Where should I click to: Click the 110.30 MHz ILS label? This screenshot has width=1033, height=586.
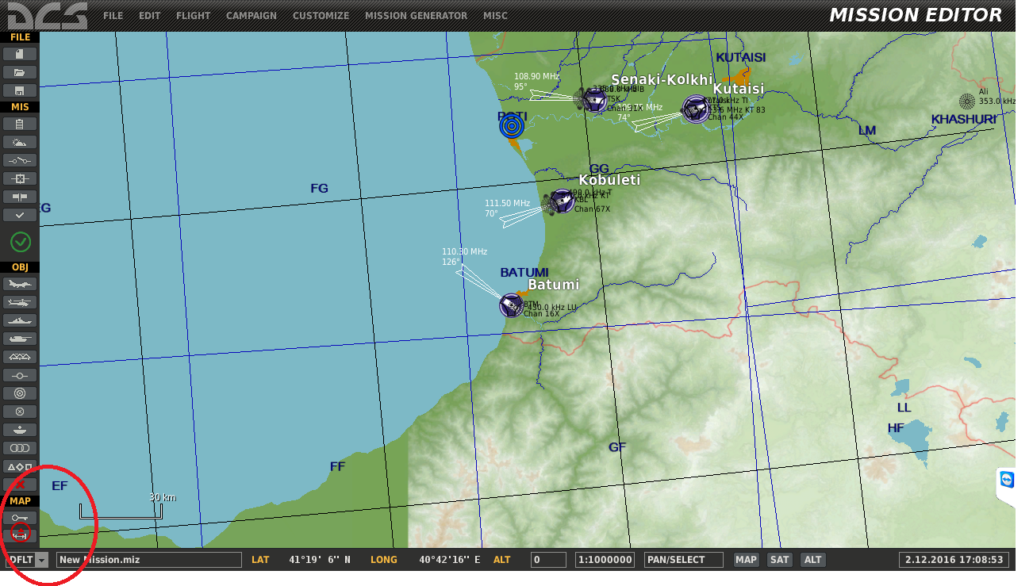click(465, 251)
